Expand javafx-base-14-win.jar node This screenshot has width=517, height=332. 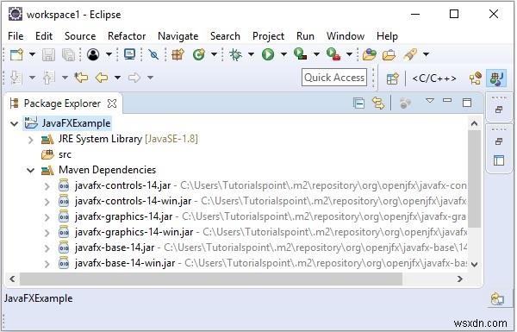47,264
